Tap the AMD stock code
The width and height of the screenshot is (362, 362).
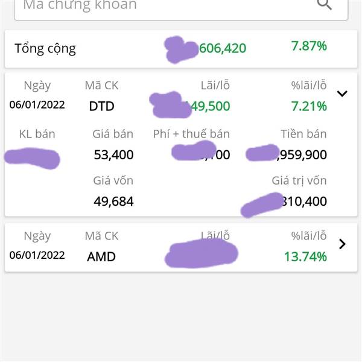point(101,257)
